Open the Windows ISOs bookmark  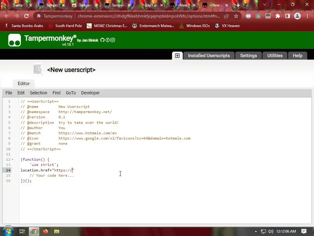[x=195, y=26]
